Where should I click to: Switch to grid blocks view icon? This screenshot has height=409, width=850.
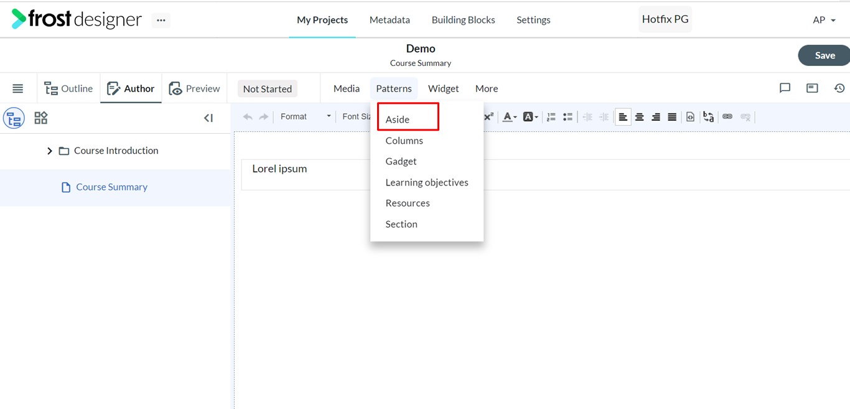41,118
